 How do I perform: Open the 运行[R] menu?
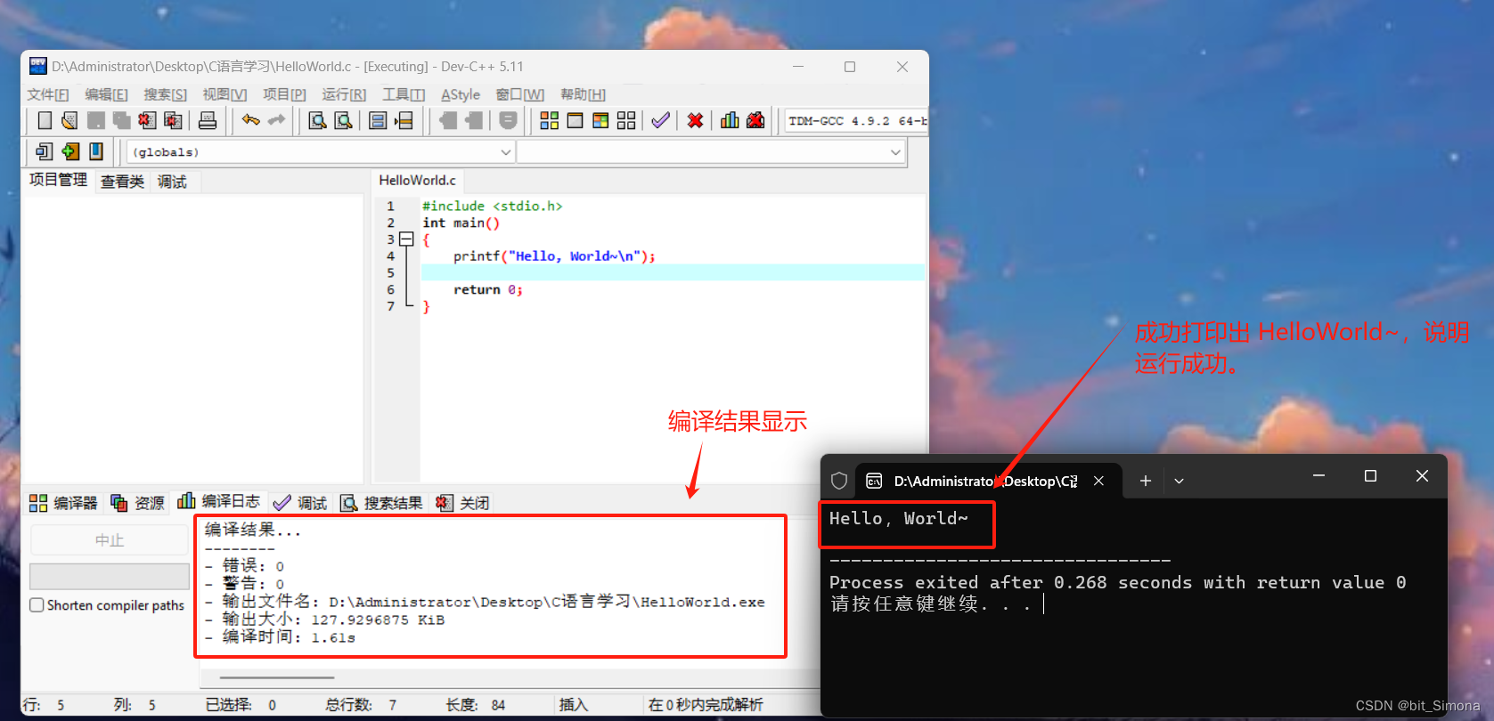[x=344, y=94]
